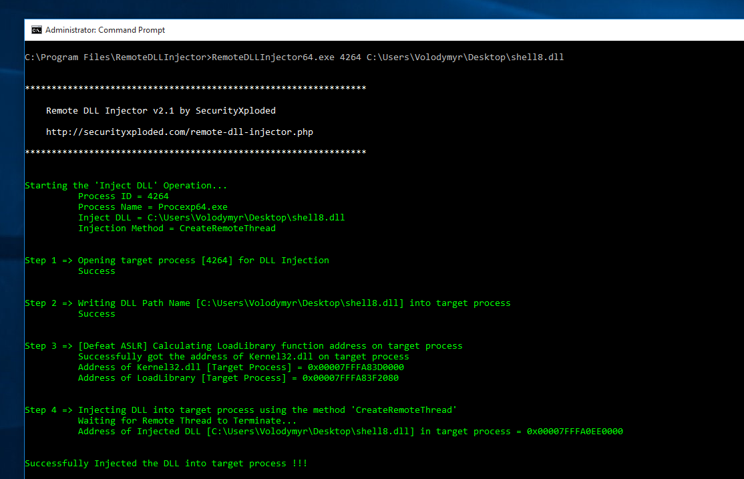Click the Kernel32.dll address 0x00007FFFA83D0000 line
This screenshot has height=479, width=744.
pos(241,367)
